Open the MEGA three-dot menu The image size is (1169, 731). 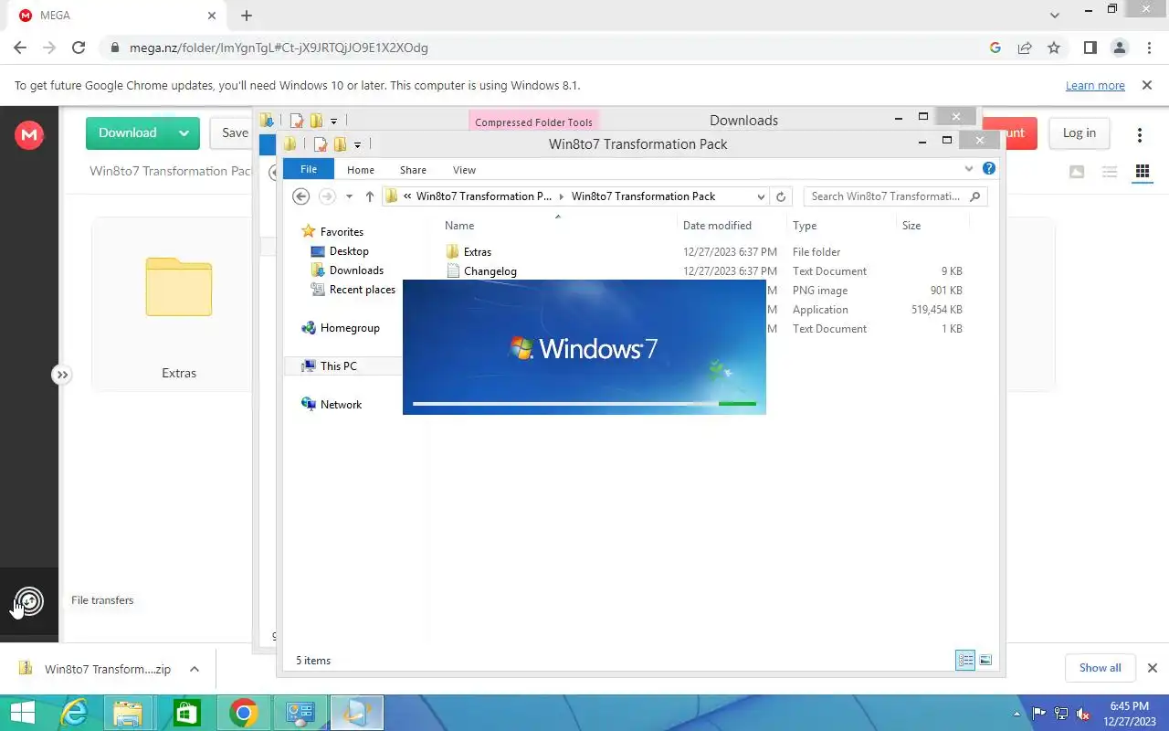coord(1140,135)
